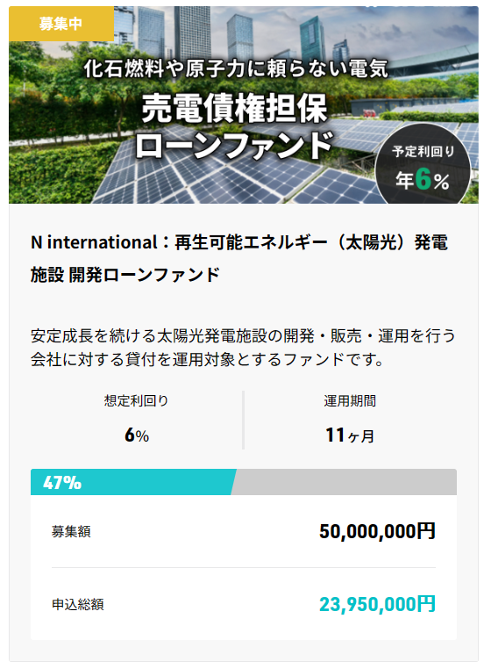Image resolution: width=484 pixels, height=669 pixels.
Task: Click the 6% expected yield value
Action: (x=136, y=435)
